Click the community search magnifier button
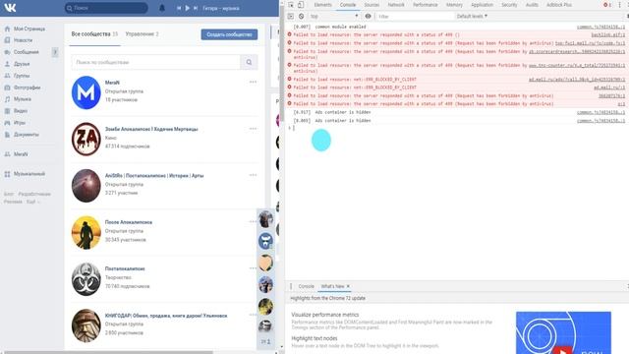 tap(249, 62)
